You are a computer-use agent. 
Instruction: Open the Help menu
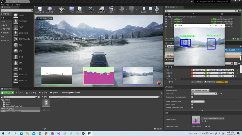18,5
